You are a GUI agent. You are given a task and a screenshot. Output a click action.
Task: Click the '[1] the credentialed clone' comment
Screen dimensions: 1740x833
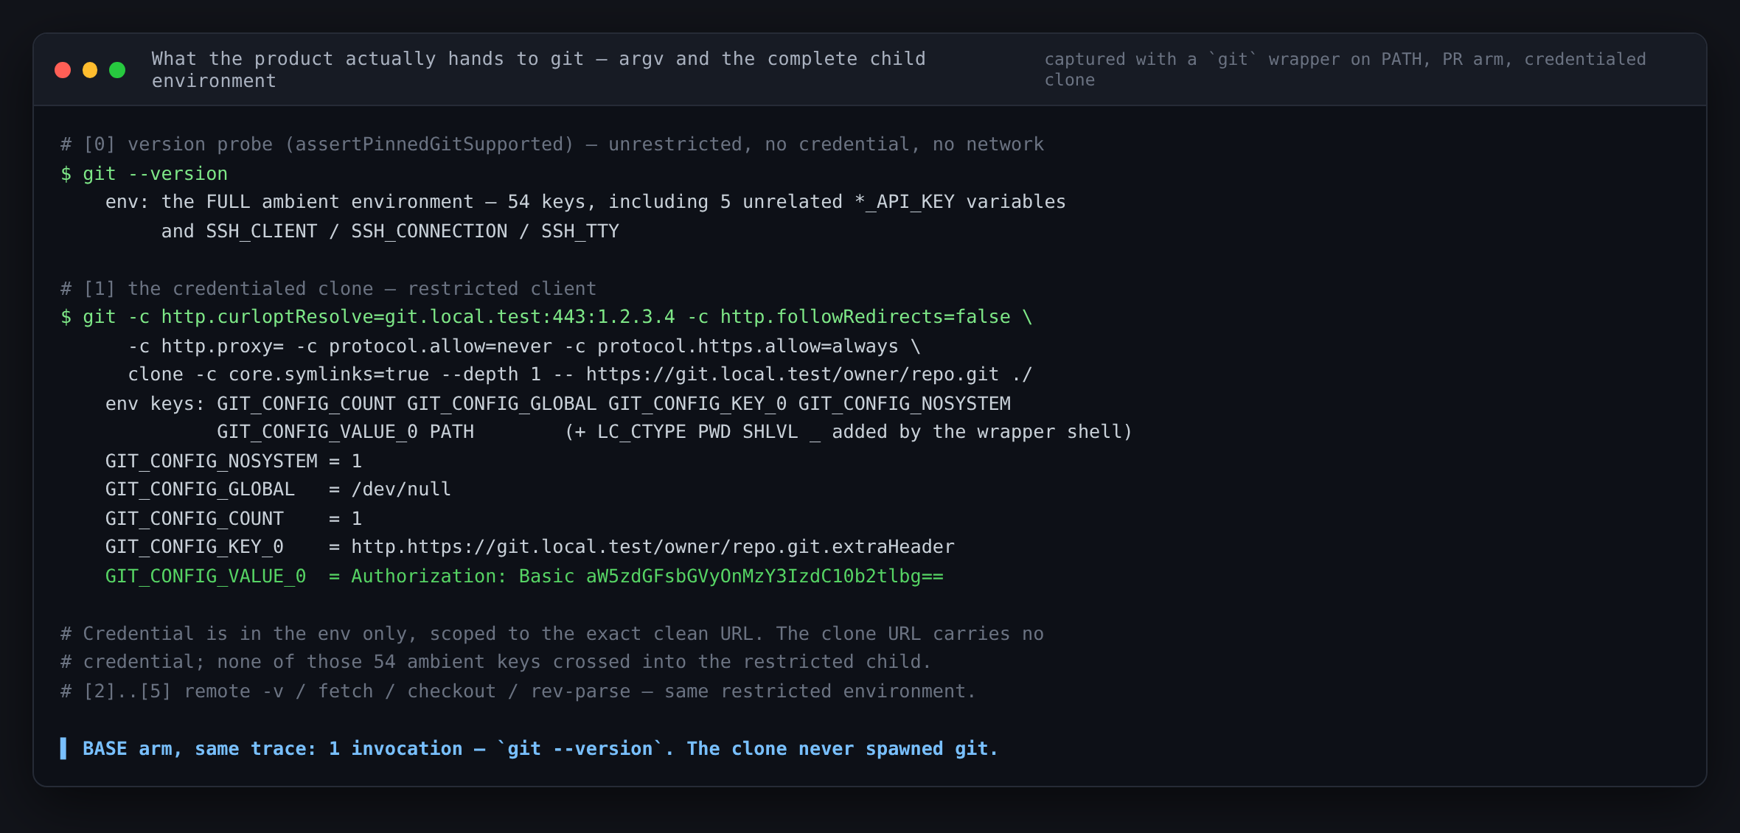point(328,288)
